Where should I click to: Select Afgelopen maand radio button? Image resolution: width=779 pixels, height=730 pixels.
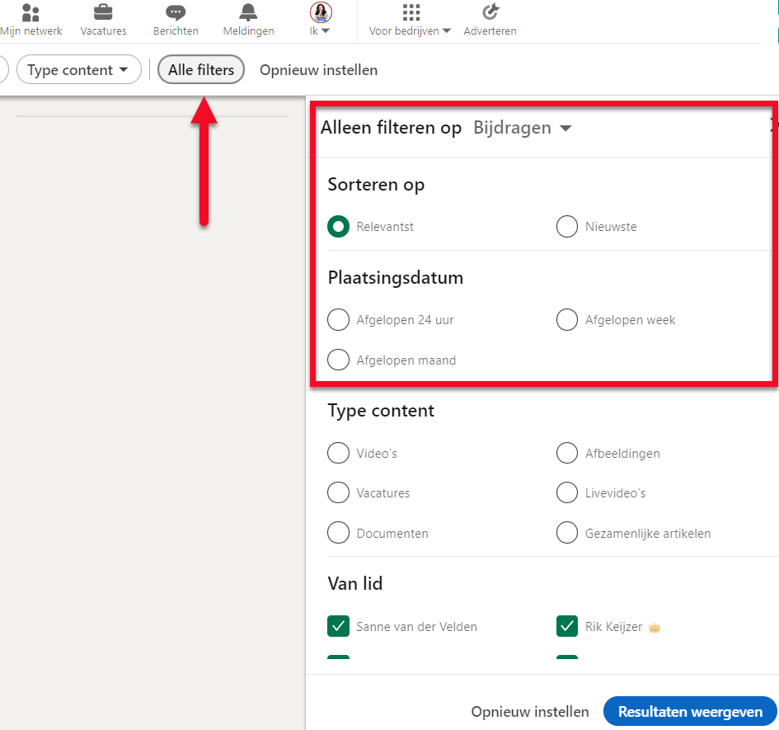click(x=338, y=360)
